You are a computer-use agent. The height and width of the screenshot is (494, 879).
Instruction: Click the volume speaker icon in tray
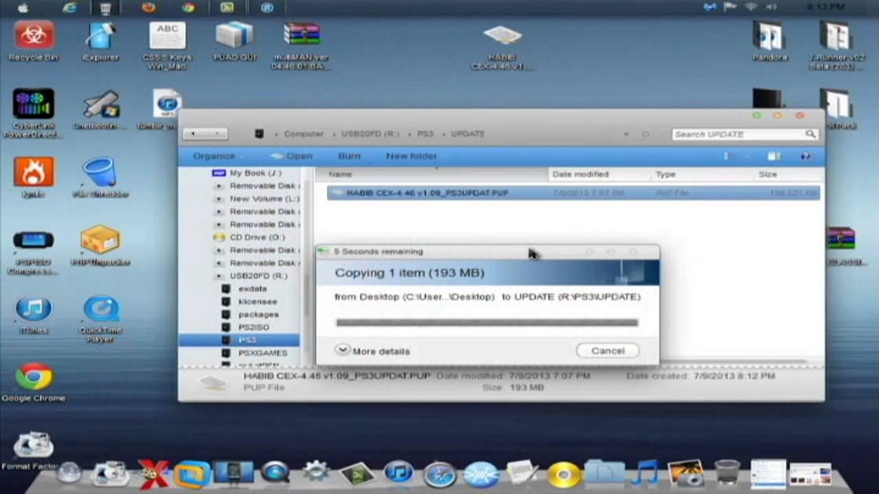point(771,8)
